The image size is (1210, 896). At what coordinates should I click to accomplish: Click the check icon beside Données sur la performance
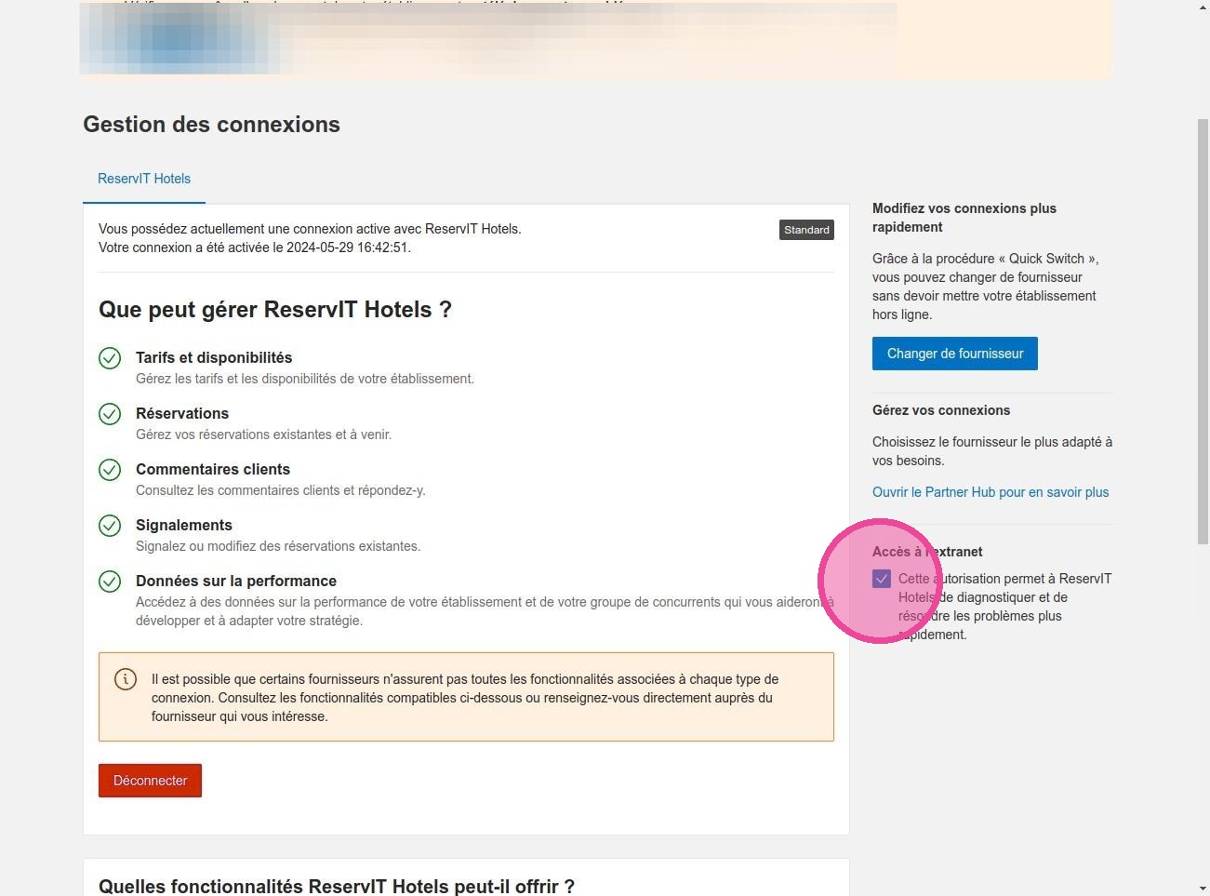pos(110,582)
